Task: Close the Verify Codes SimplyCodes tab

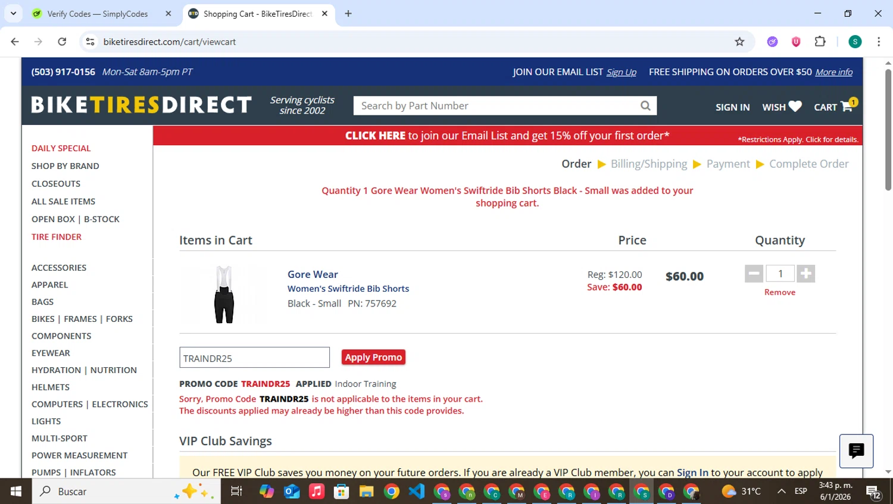Action: coord(168,14)
